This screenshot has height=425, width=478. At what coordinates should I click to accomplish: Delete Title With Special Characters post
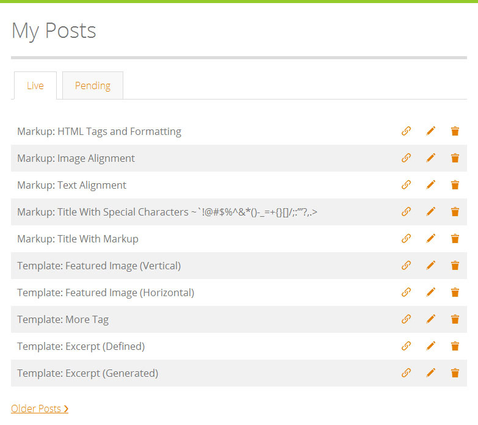tap(455, 212)
